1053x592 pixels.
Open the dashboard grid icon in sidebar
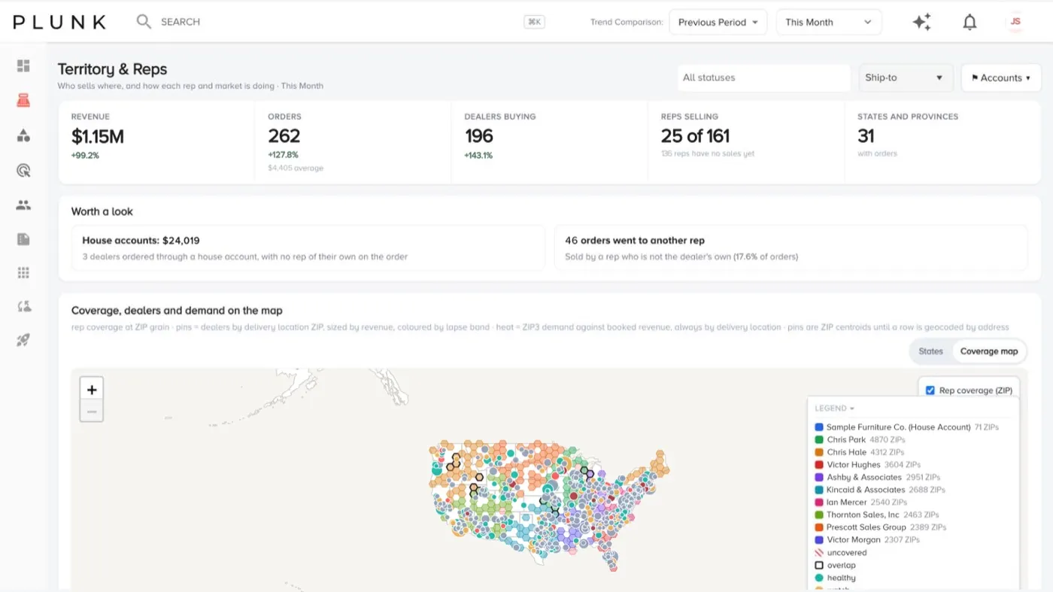coord(23,66)
